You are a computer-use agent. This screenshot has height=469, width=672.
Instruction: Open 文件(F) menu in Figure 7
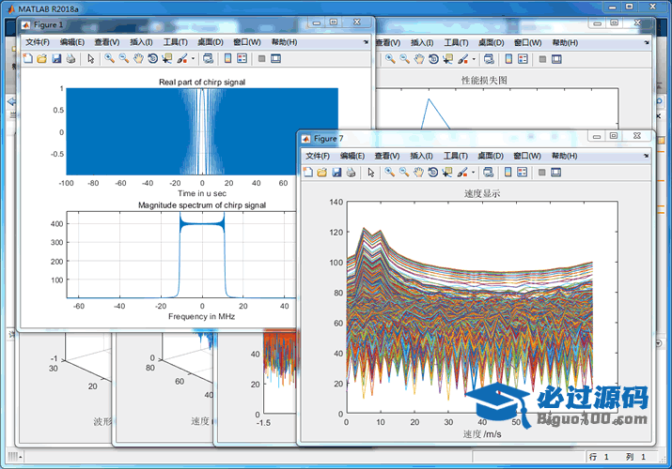coord(318,156)
